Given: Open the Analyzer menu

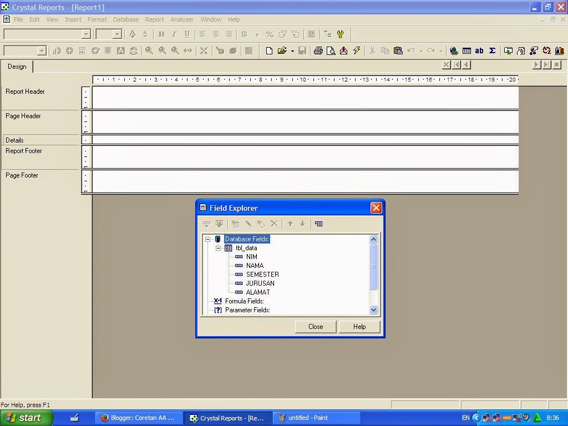Looking at the screenshot, I should [182, 19].
